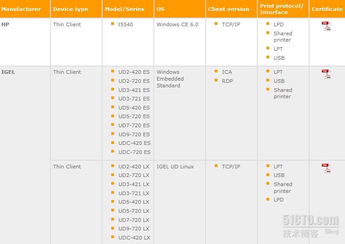345x244 pixels.
Task: Click the UD5-420 ES model entry
Action: (x=134, y=108)
